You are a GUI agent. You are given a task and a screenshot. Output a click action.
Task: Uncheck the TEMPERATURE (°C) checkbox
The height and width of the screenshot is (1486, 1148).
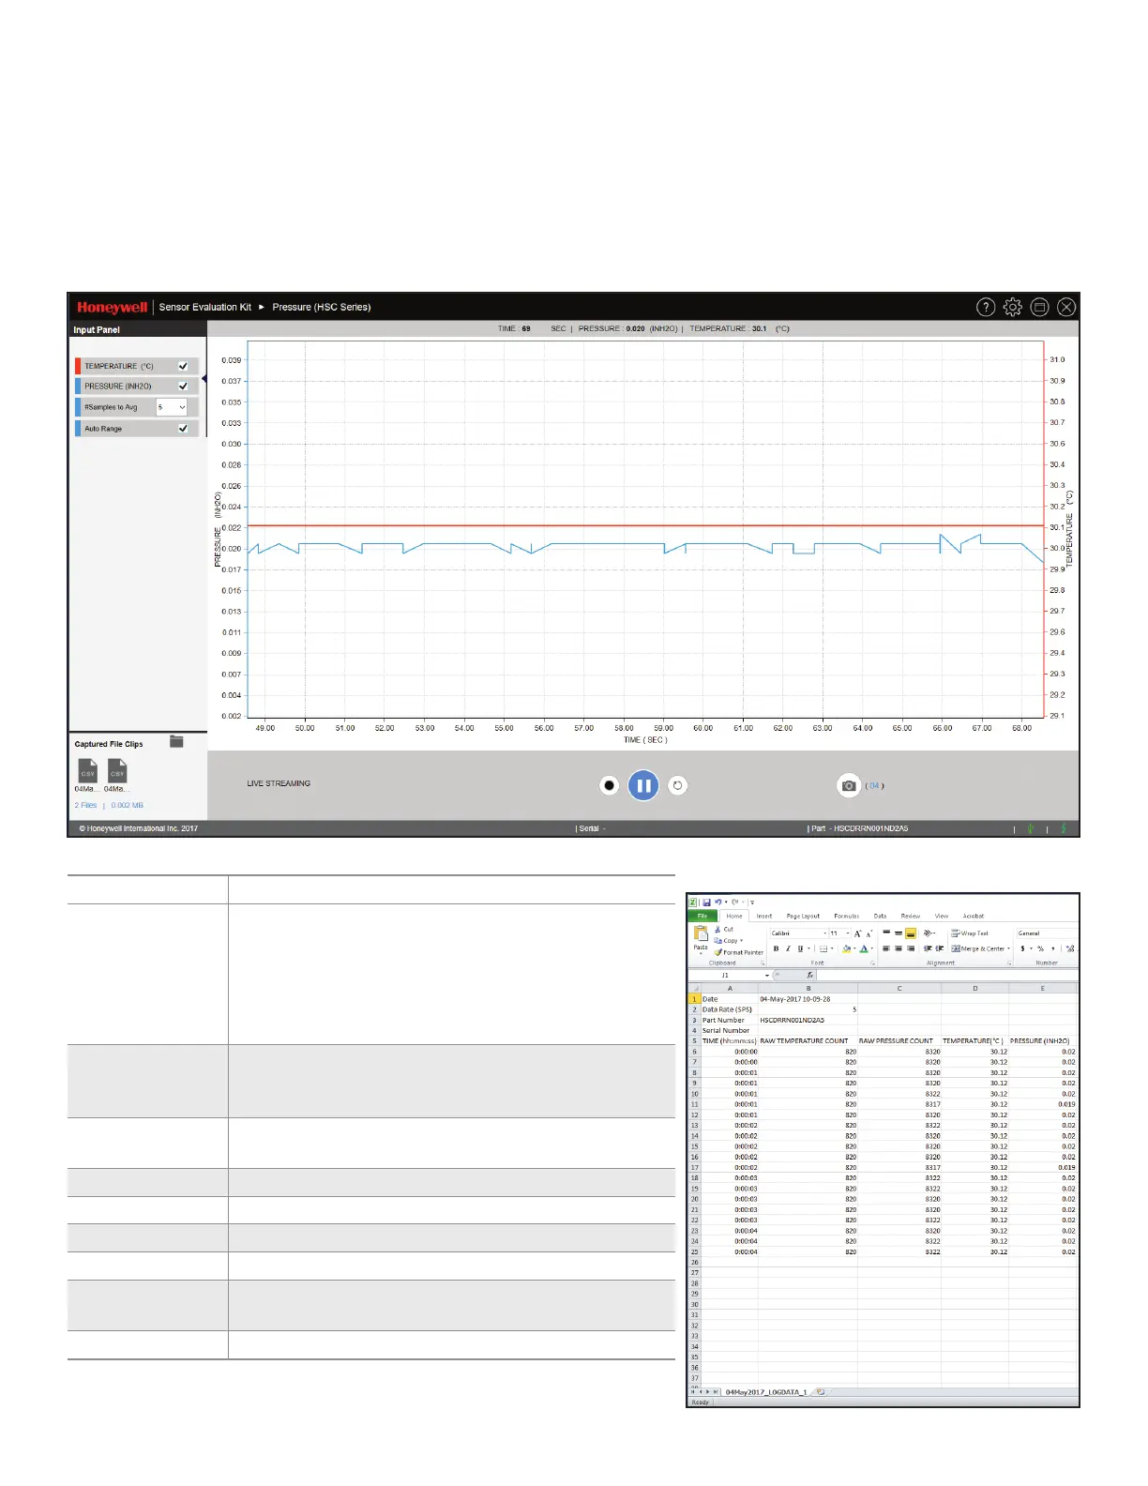pos(183,366)
